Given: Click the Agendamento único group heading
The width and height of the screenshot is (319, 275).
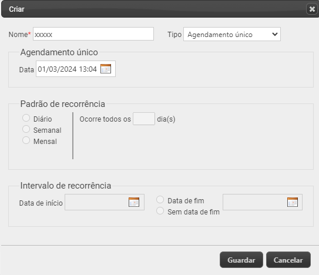Looking at the screenshot, I should click(59, 52).
